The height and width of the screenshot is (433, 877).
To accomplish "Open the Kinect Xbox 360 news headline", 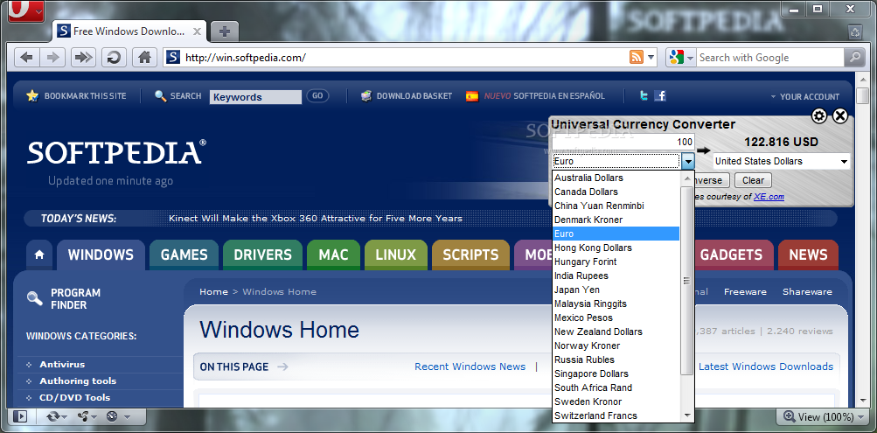I will pyautogui.click(x=316, y=218).
